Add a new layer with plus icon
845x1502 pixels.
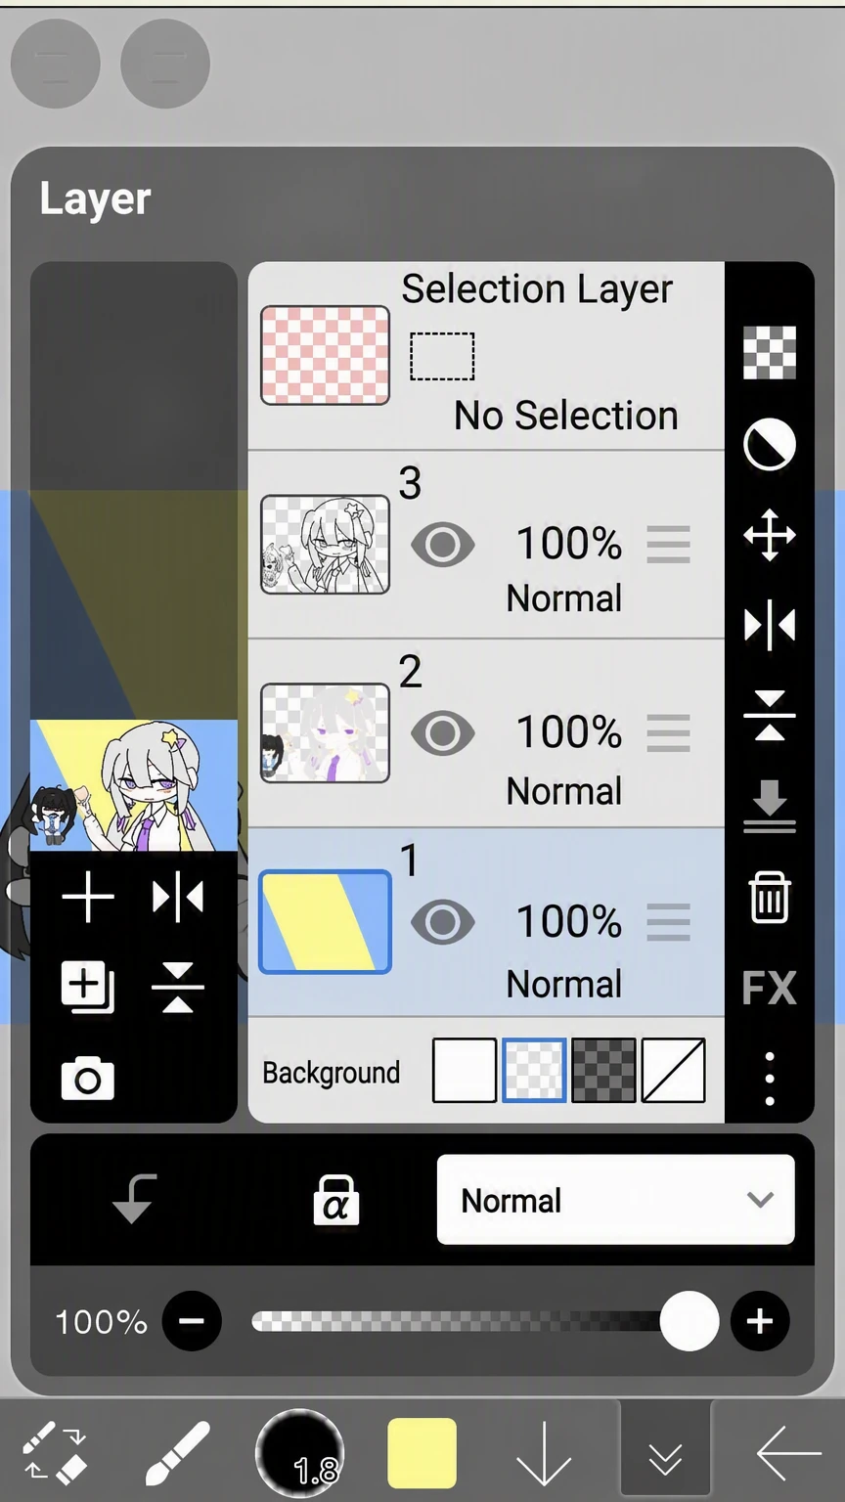coord(88,898)
